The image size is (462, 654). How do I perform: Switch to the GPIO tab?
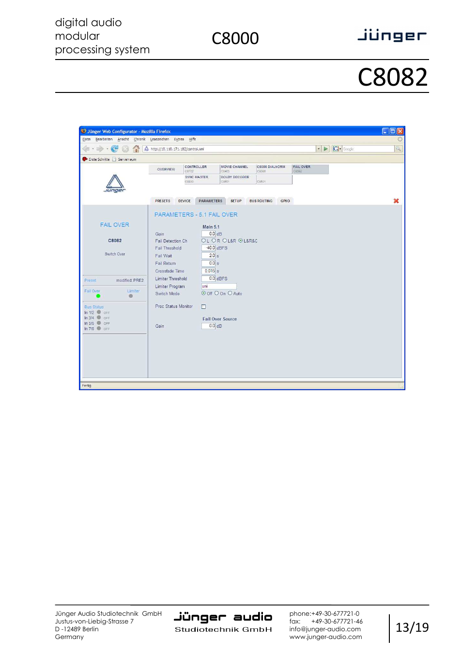[x=285, y=201]
